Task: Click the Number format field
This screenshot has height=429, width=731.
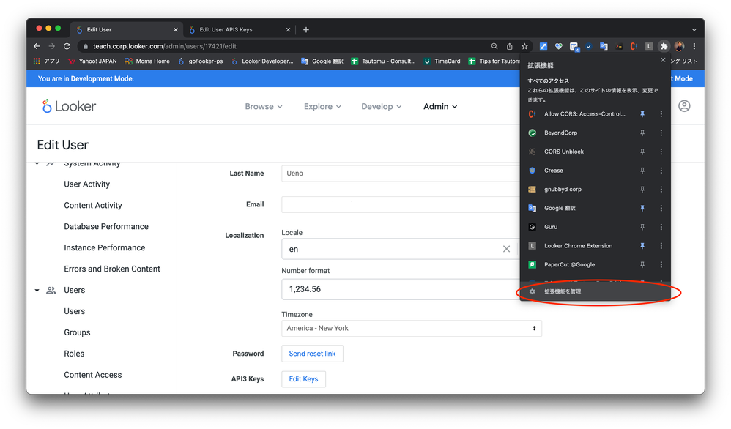Action: [x=401, y=289]
